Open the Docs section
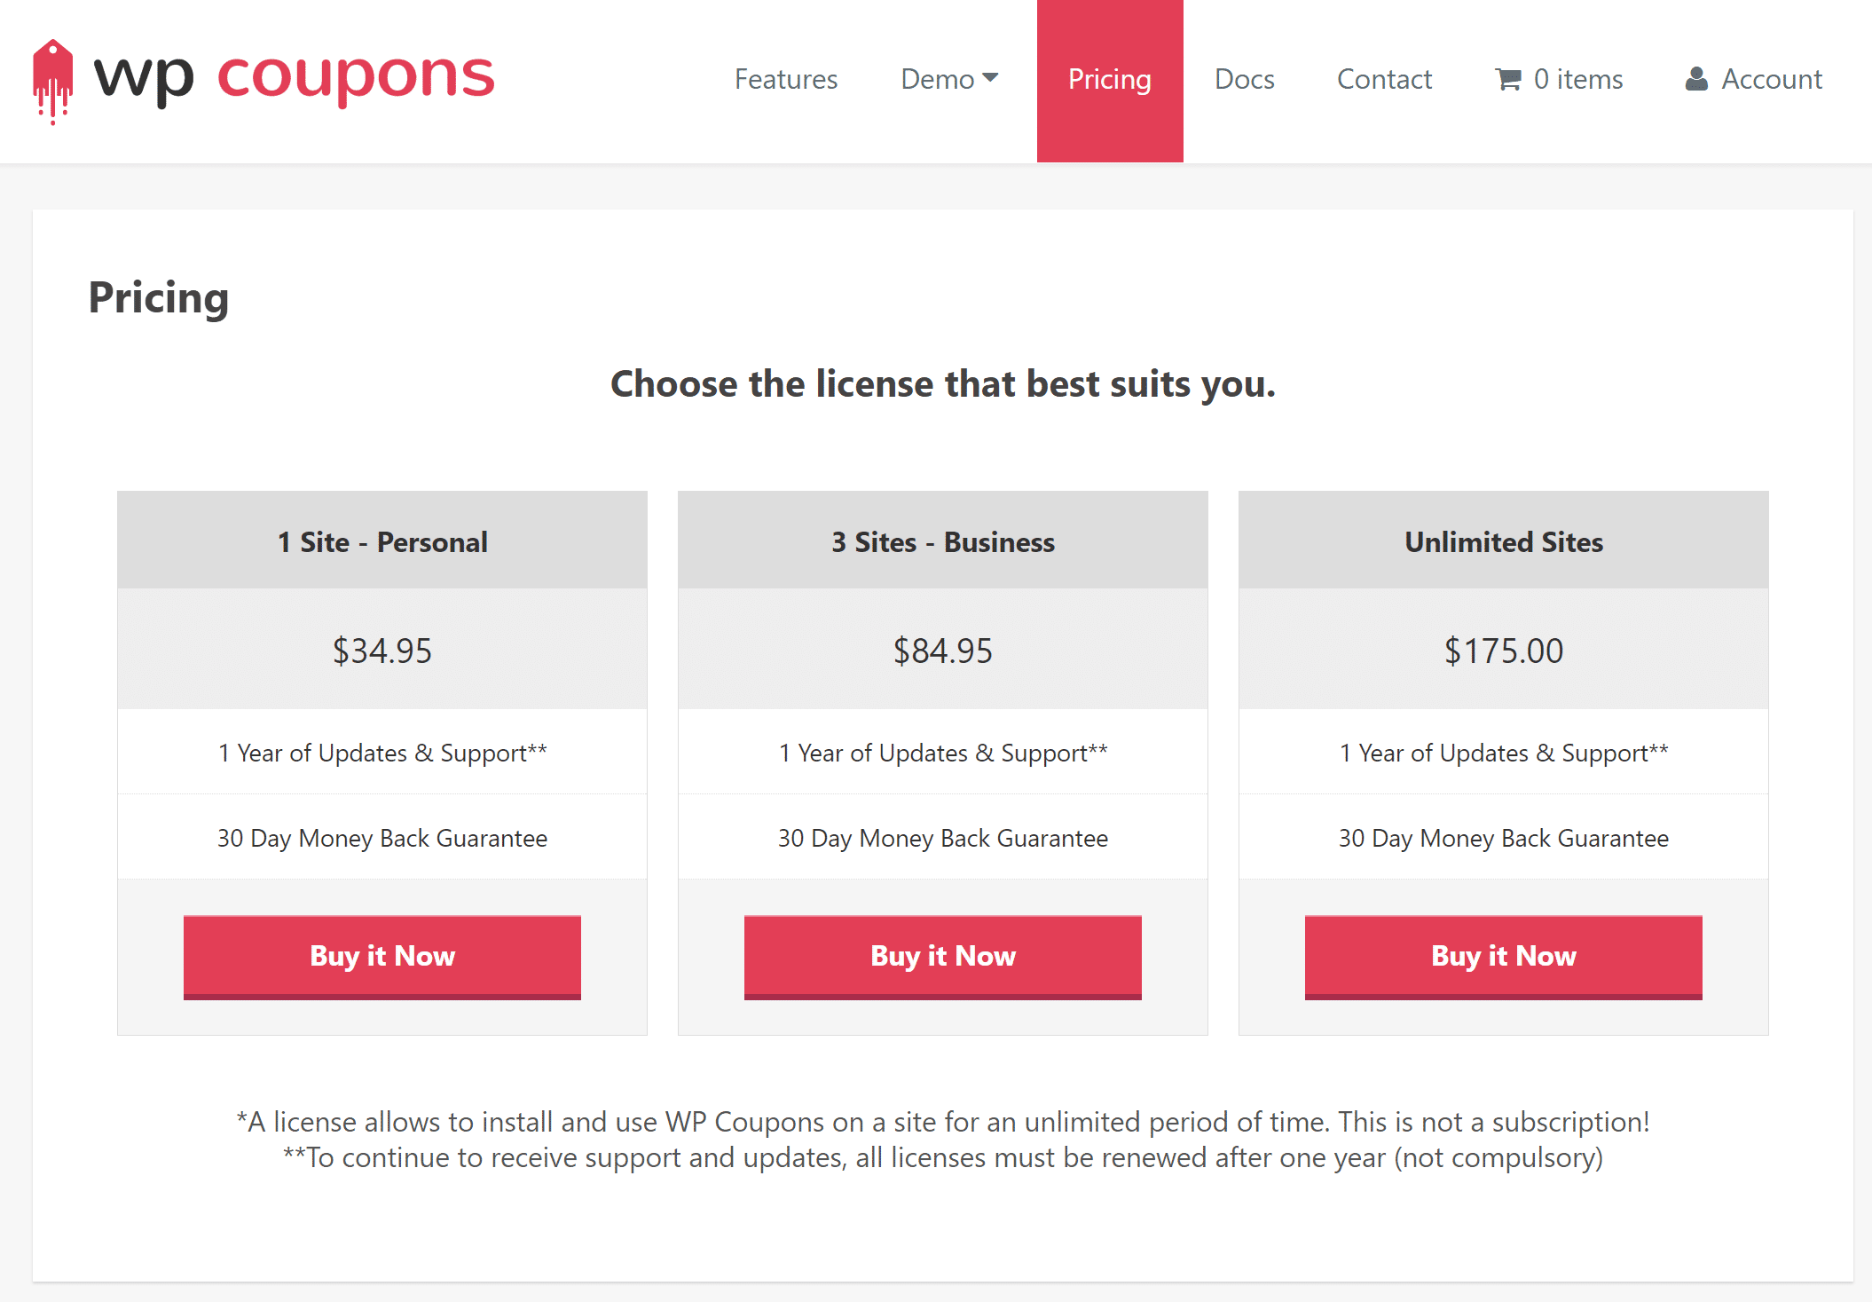The image size is (1872, 1302). pos(1244,79)
